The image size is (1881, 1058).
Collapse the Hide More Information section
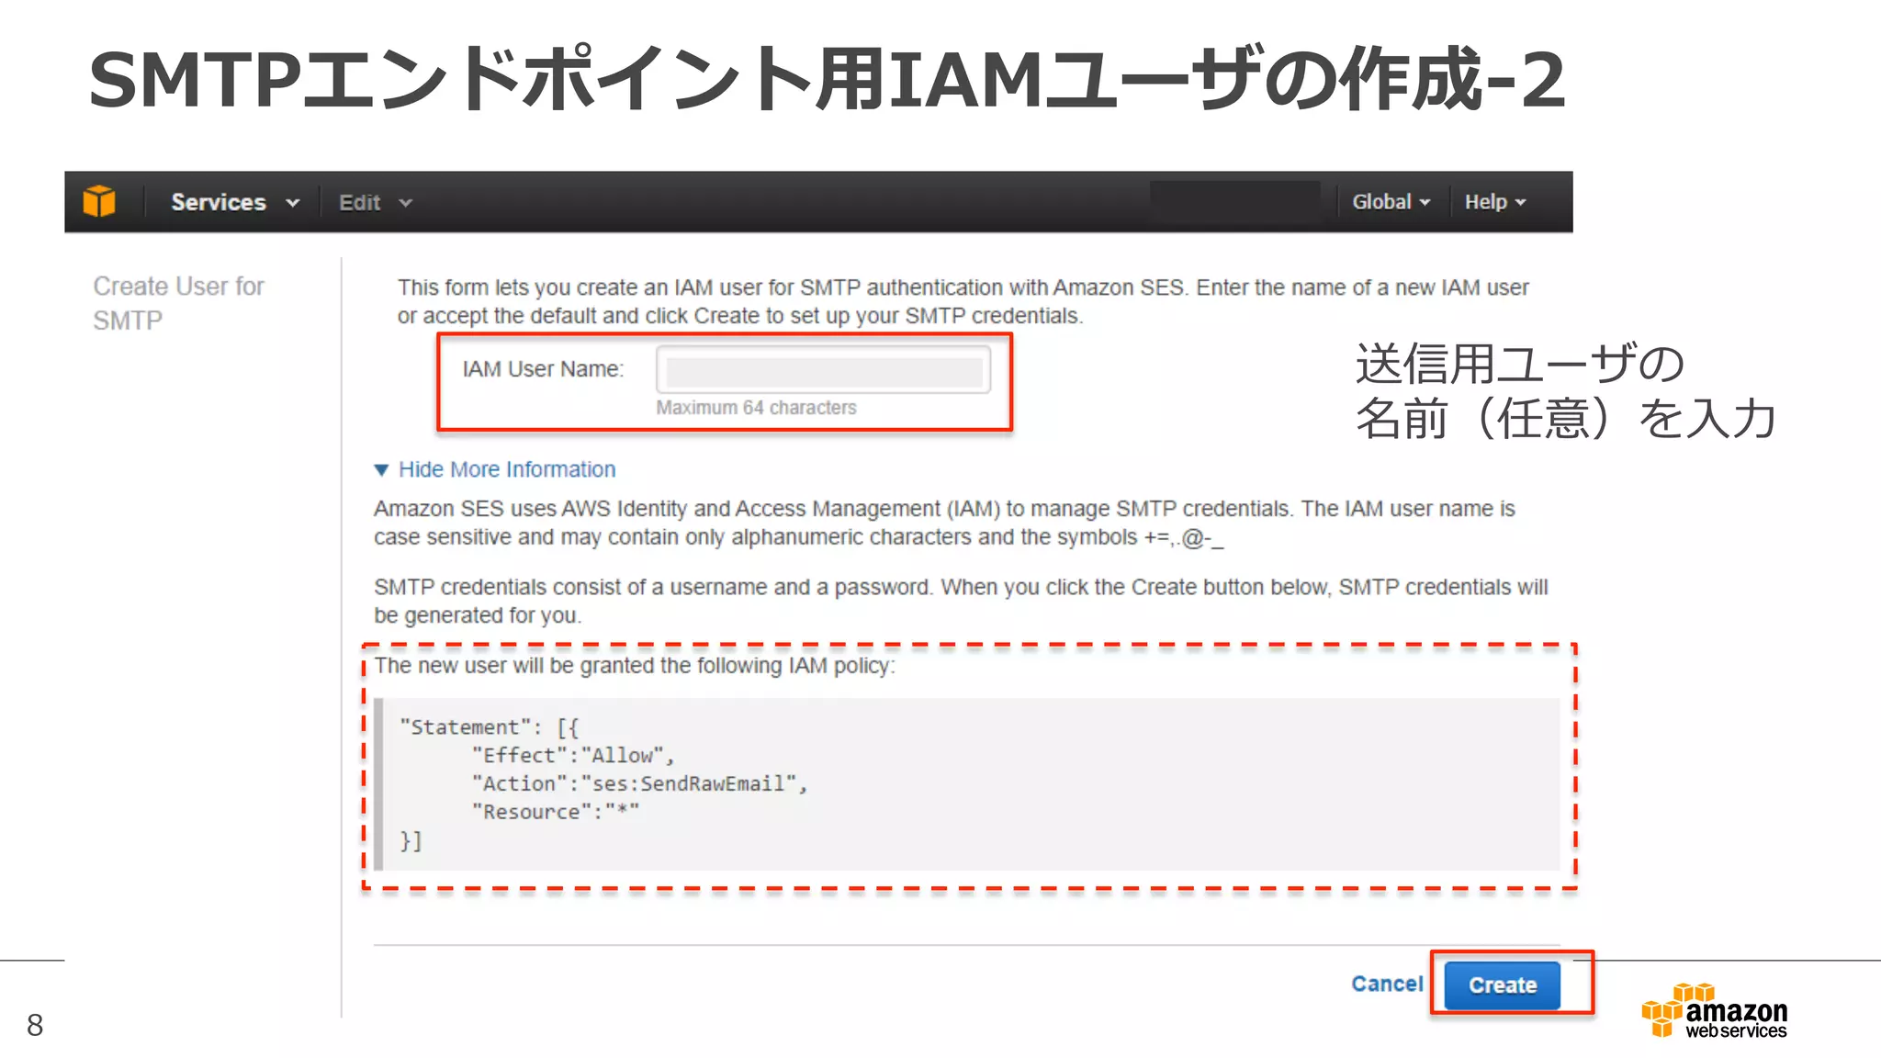point(495,469)
